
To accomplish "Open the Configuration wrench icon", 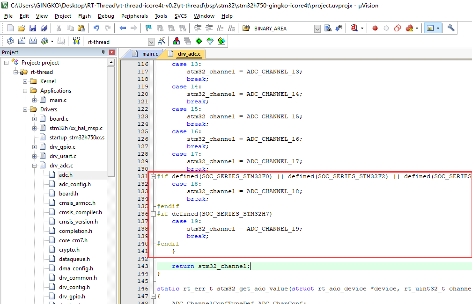I will 451,28.
